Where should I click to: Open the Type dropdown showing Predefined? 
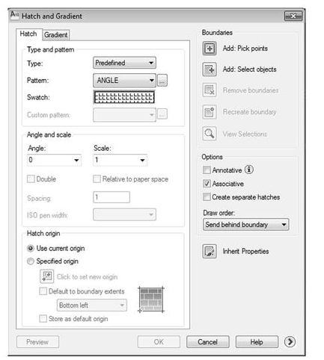[124, 63]
